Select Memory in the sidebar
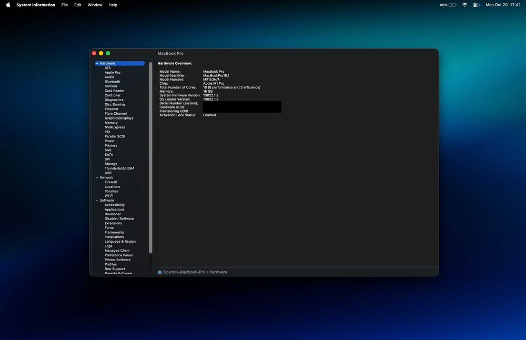526x340 pixels. pyautogui.click(x=111, y=123)
